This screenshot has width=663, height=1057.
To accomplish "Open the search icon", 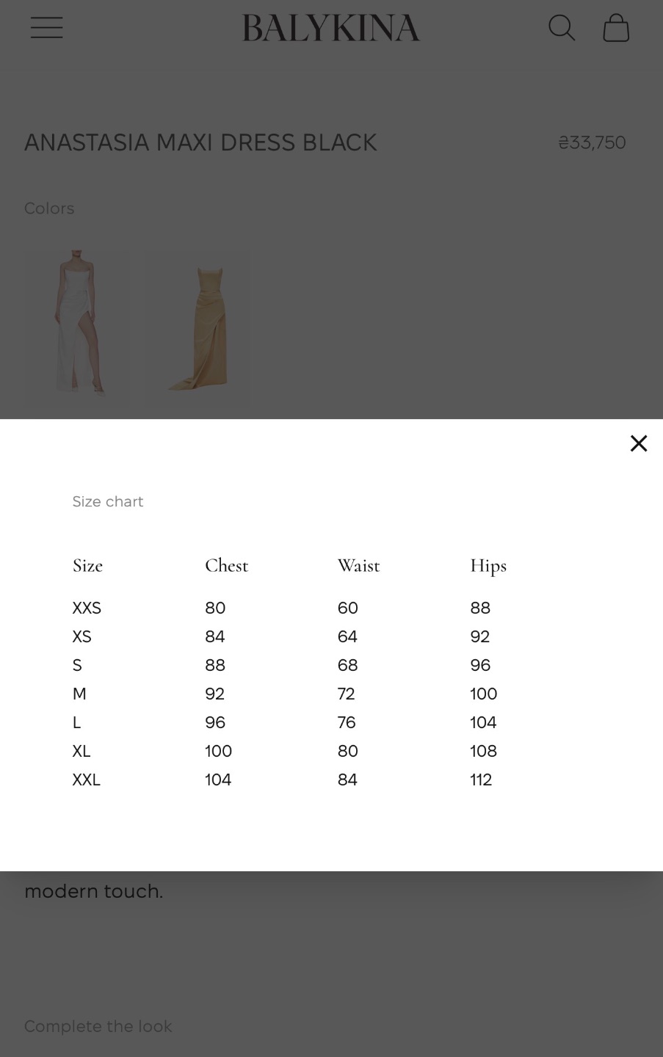I will (x=562, y=28).
